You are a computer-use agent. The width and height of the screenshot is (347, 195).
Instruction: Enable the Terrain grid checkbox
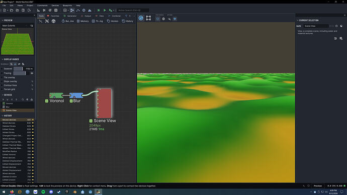[2, 89]
